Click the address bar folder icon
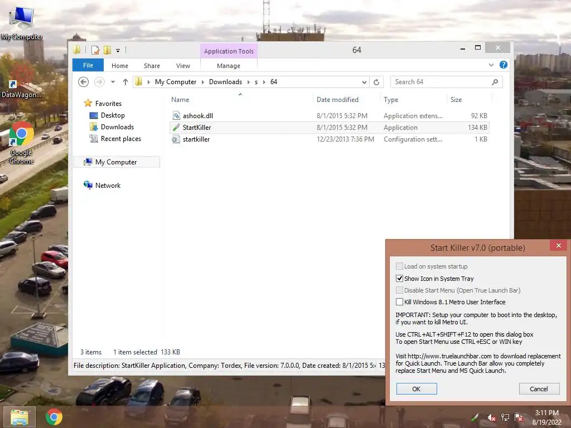Screen dimensions: 571x428 point(138,82)
